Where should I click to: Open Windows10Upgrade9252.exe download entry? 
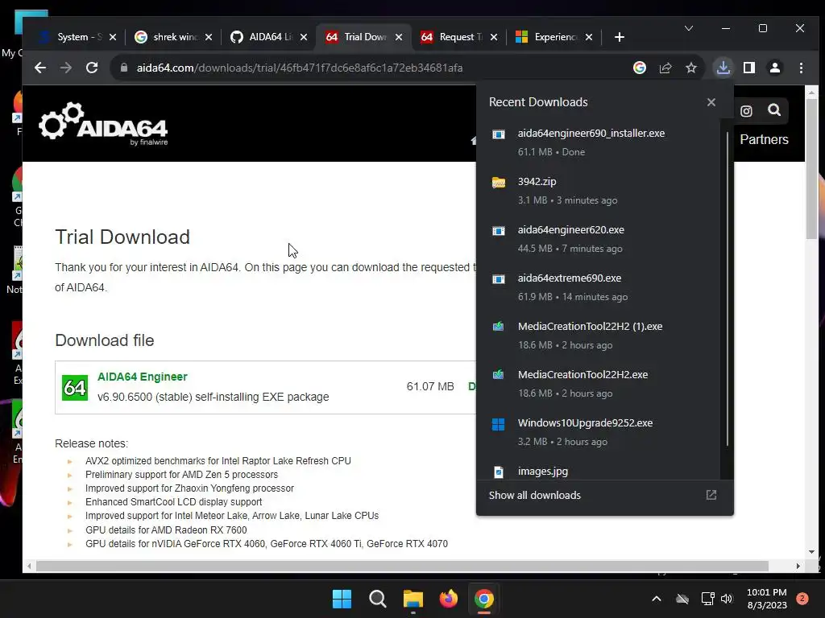tap(599, 432)
